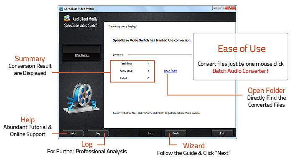The image size is (295, 165).
Task: Click the SpeedEase title bar app icon
Action: [x=61, y=9]
